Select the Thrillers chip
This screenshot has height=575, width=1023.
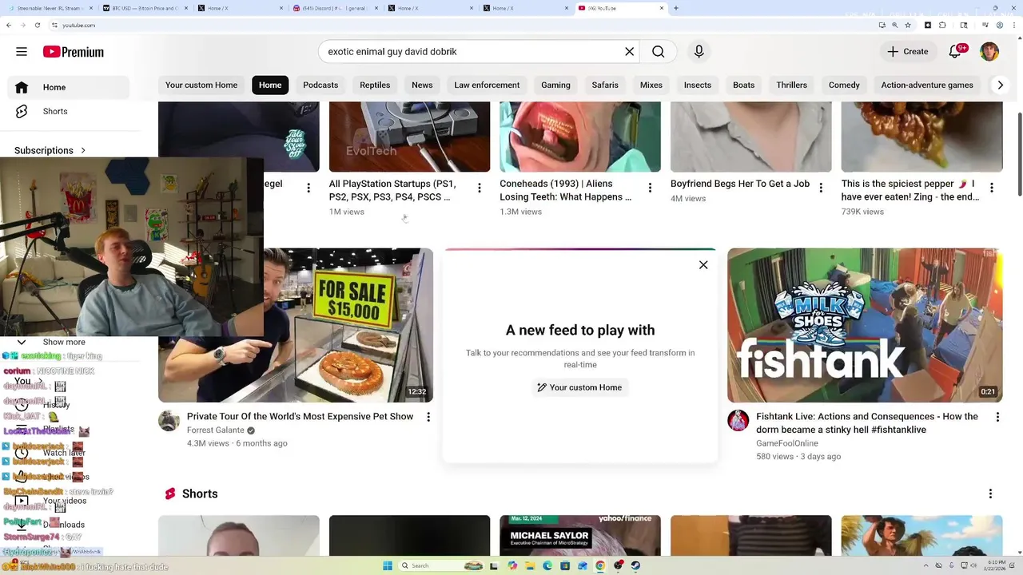(x=791, y=85)
